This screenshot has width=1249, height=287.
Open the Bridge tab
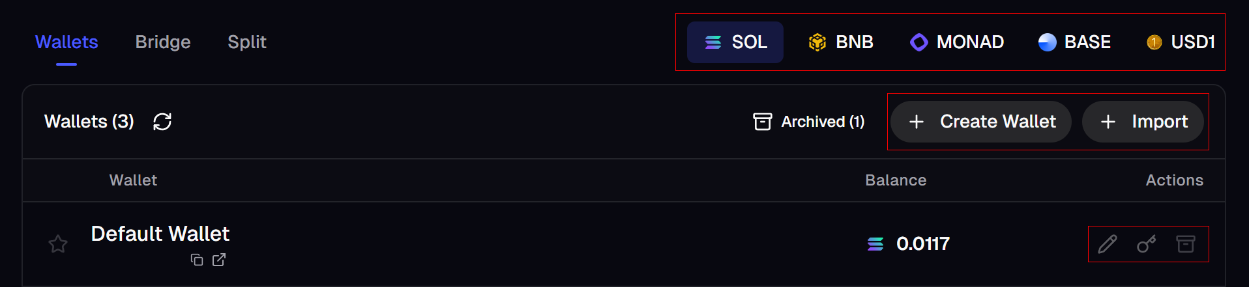pos(163,42)
